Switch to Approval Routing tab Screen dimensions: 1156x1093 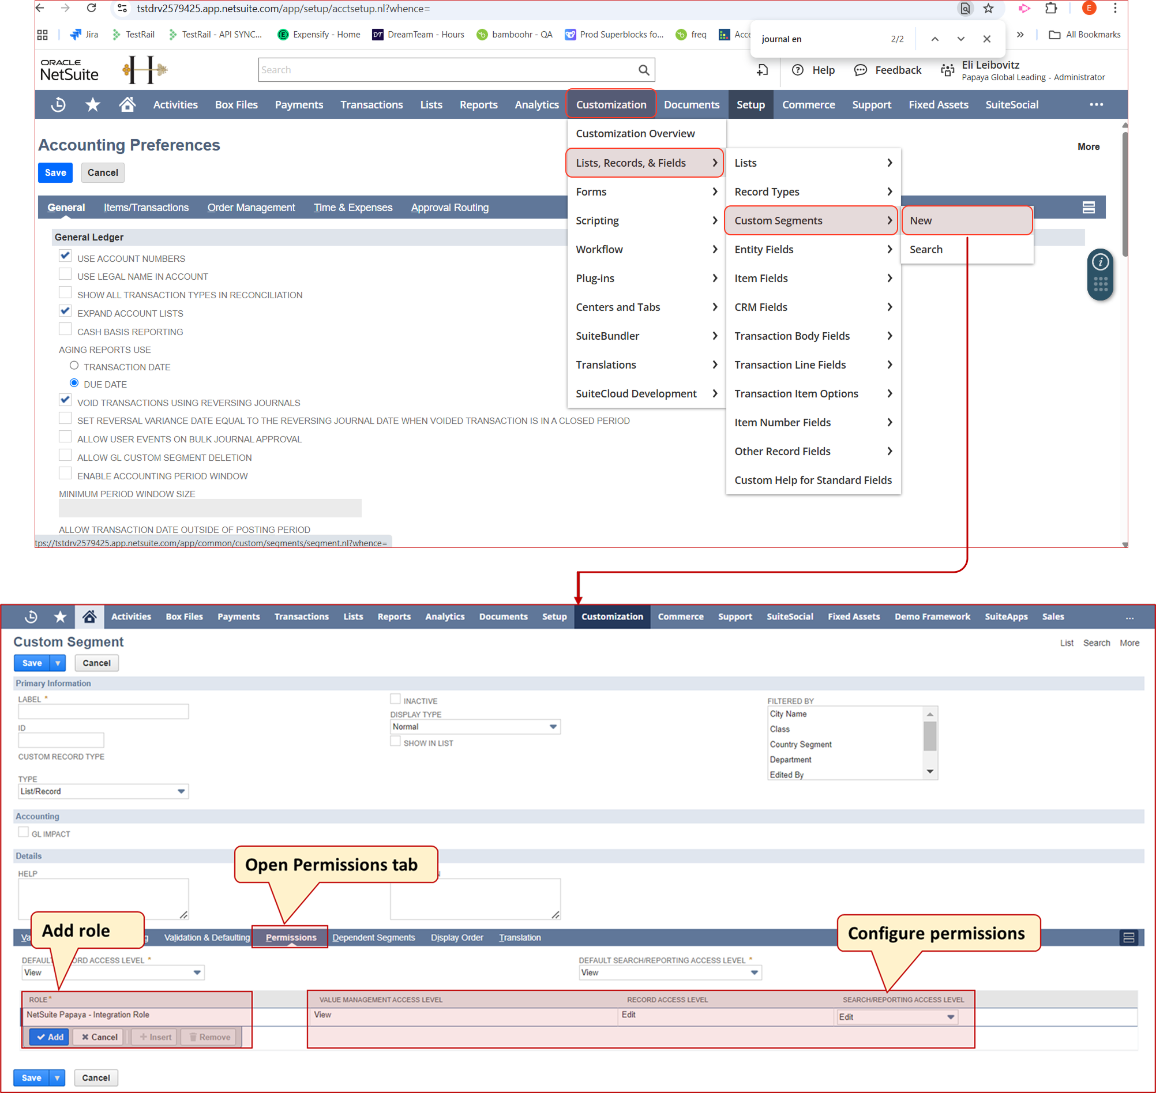coord(450,208)
